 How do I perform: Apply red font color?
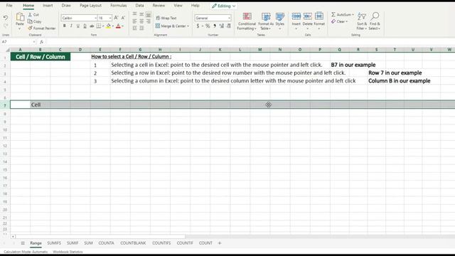[x=118, y=26]
